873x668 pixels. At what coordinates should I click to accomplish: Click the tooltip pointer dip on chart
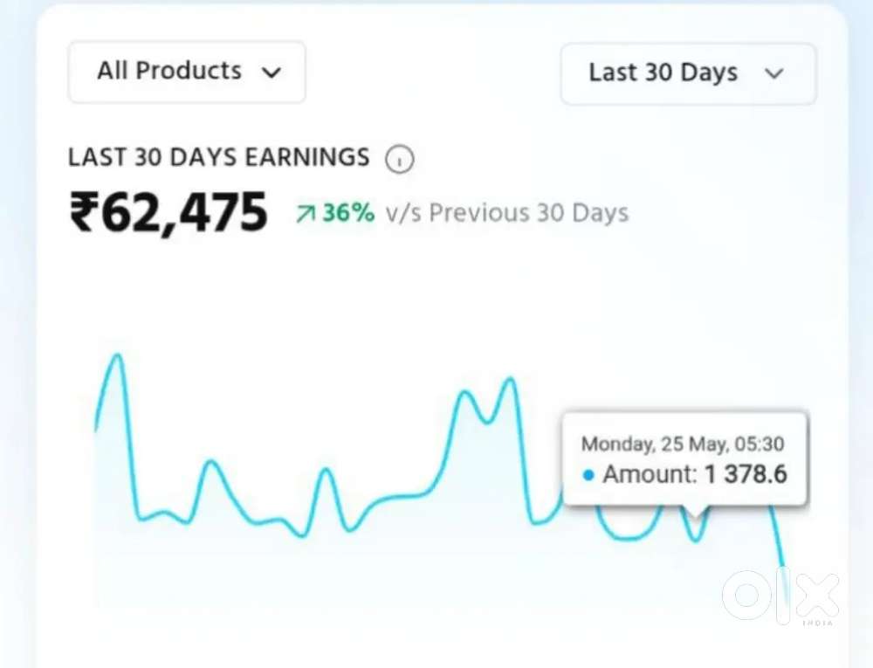pyautogui.click(x=696, y=537)
